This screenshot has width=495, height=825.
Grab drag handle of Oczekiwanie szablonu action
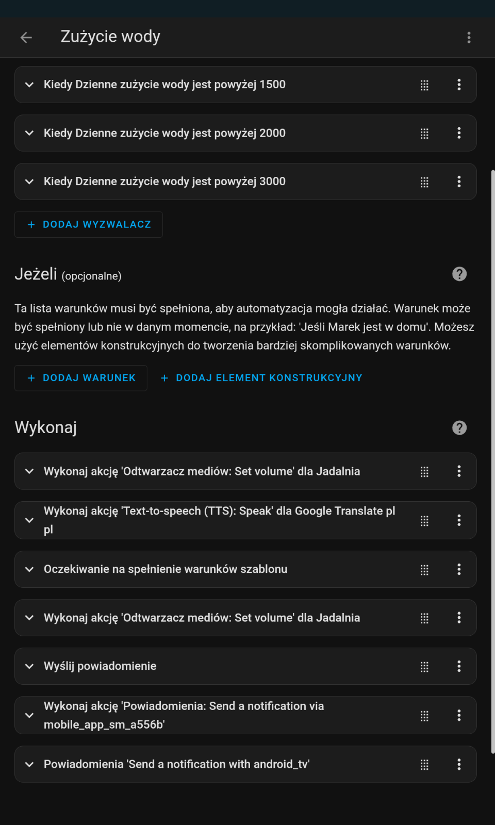(x=424, y=570)
